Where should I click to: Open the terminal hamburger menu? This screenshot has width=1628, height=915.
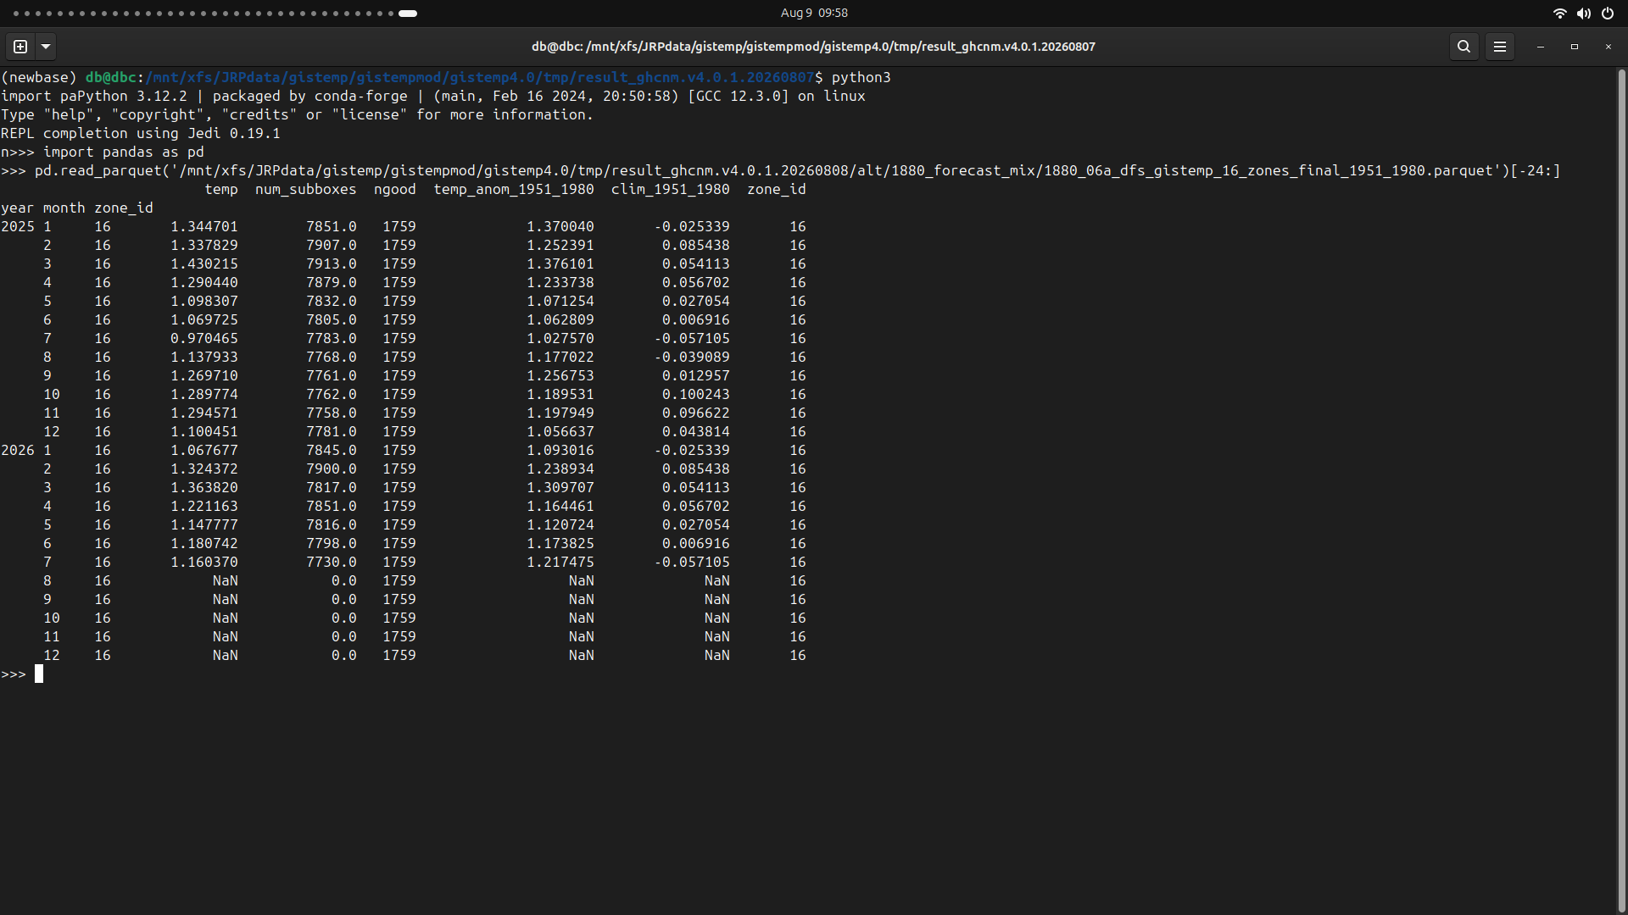pyautogui.click(x=1500, y=47)
